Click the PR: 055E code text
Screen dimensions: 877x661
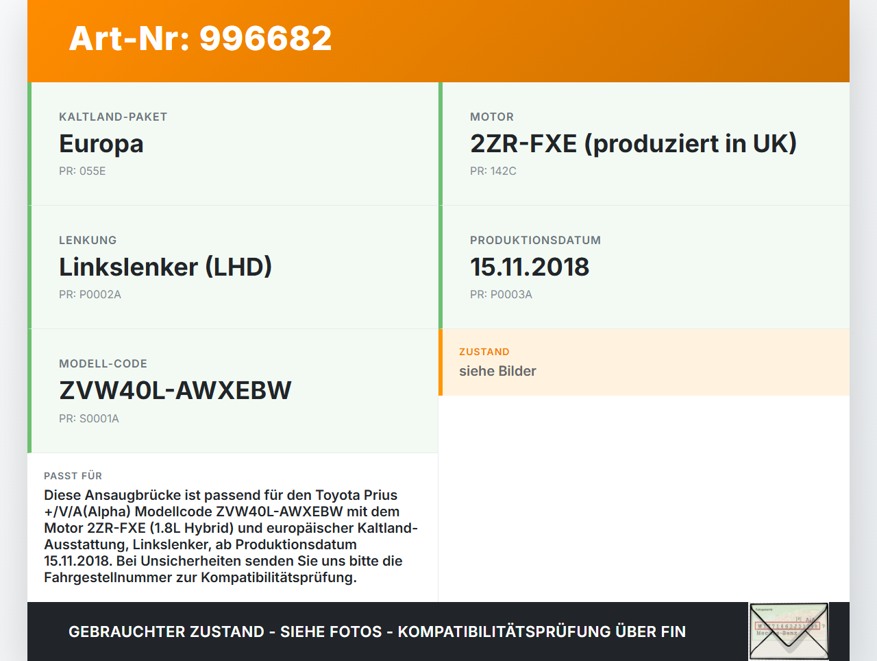[82, 171]
